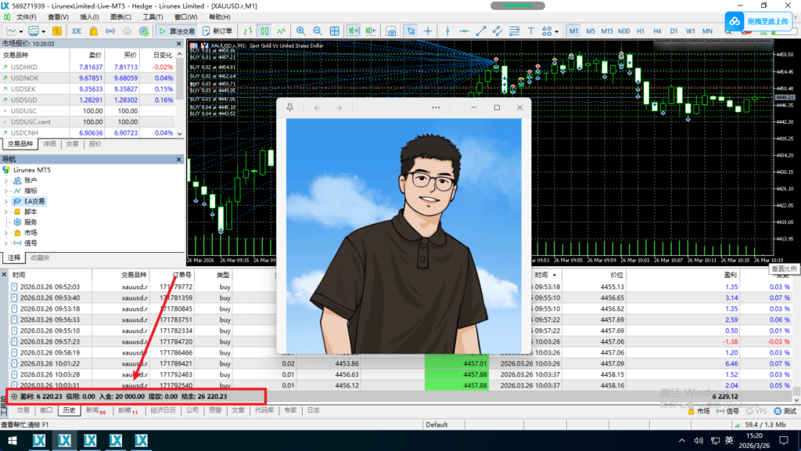Expand the EA交易 tree node
801x451 pixels.
coord(7,201)
